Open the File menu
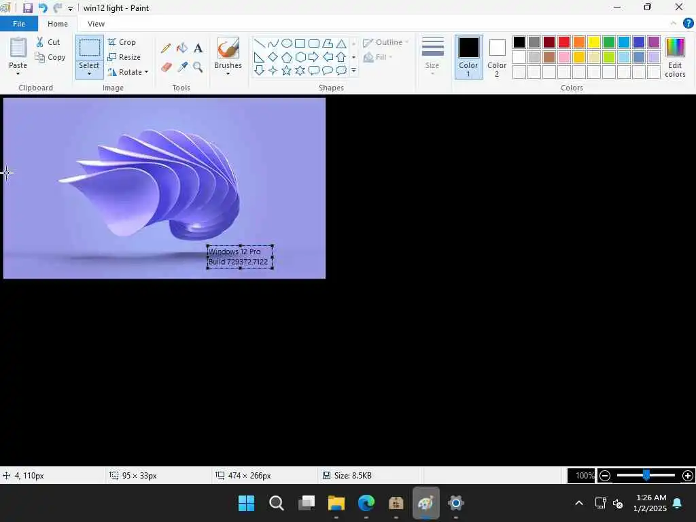696x522 pixels. click(x=19, y=24)
